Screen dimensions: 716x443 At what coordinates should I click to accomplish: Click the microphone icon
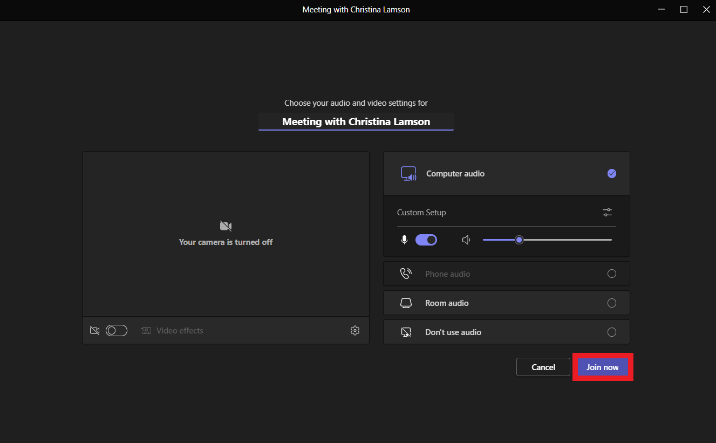point(404,240)
